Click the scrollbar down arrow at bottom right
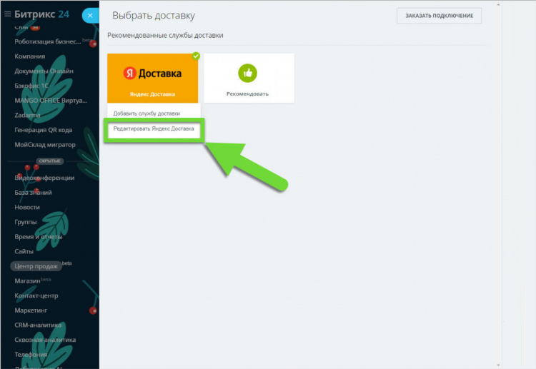Viewport: 536px width, 369px height. 498,365
